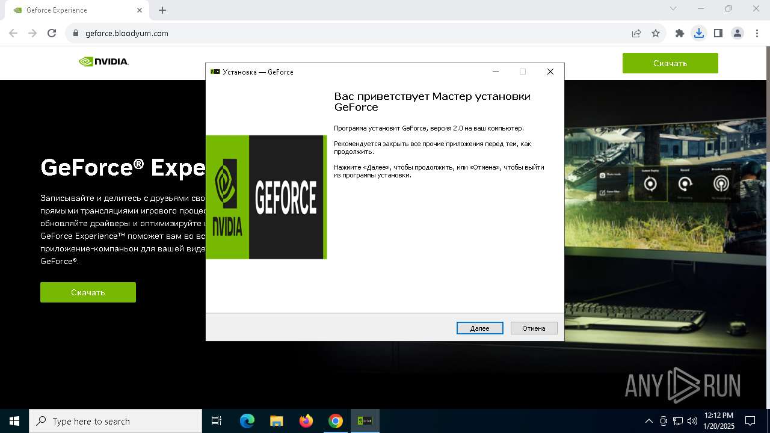Open Chrome tab search chevron
Image resolution: width=770 pixels, height=433 pixels.
click(x=673, y=8)
